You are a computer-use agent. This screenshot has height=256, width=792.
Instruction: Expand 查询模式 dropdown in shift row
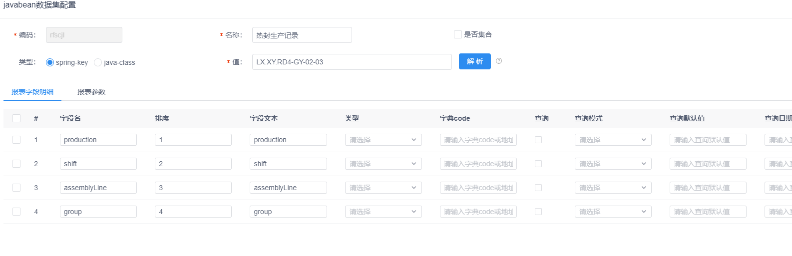click(x=613, y=164)
